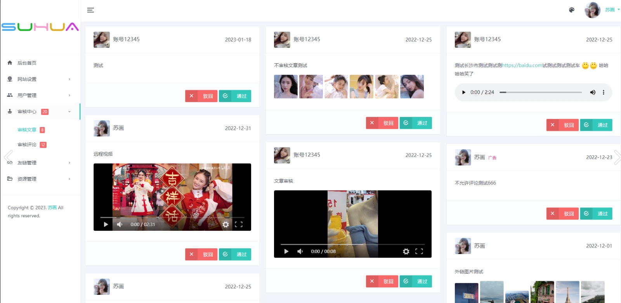The width and height of the screenshot is (621, 303).
Task: Play the 远程视频 video
Action: click(106, 224)
